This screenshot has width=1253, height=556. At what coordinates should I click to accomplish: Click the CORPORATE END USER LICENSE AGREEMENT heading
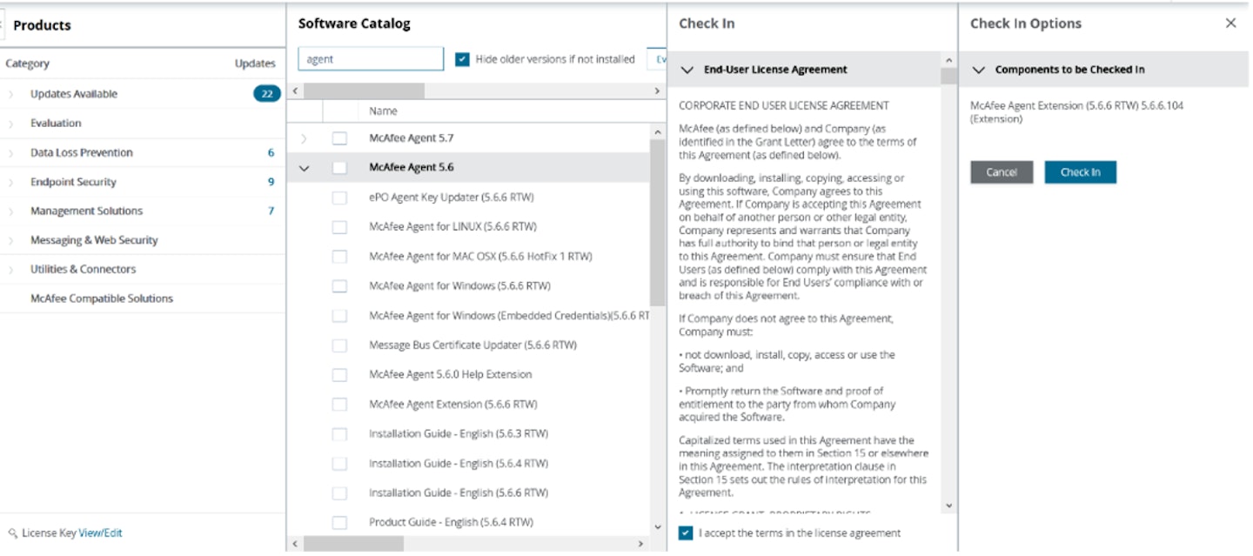click(x=784, y=105)
